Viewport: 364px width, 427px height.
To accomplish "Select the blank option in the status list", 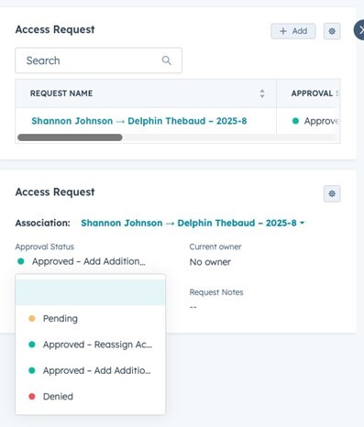I will click(91, 292).
